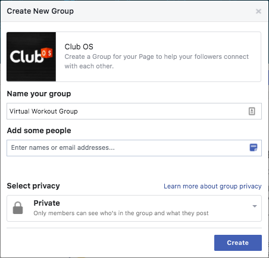This screenshot has height=258, width=269.
Task: Select the Private privacy option label
Action: [47, 203]
